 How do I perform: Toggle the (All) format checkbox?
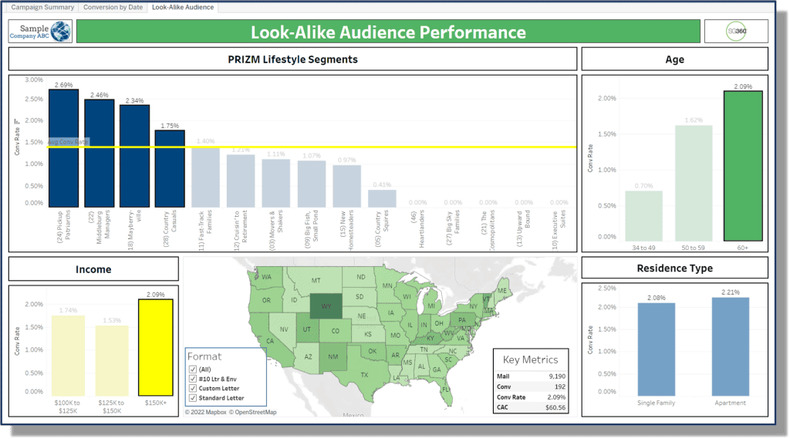pos(192,370)
